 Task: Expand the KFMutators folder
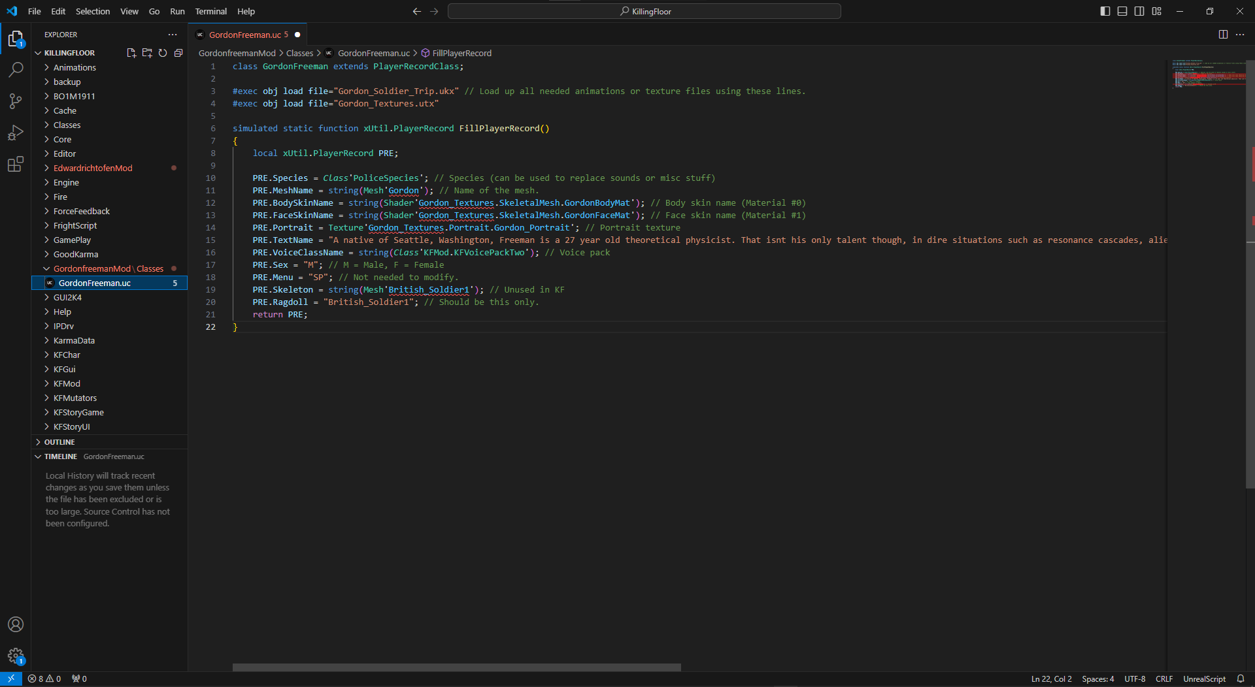109,398
